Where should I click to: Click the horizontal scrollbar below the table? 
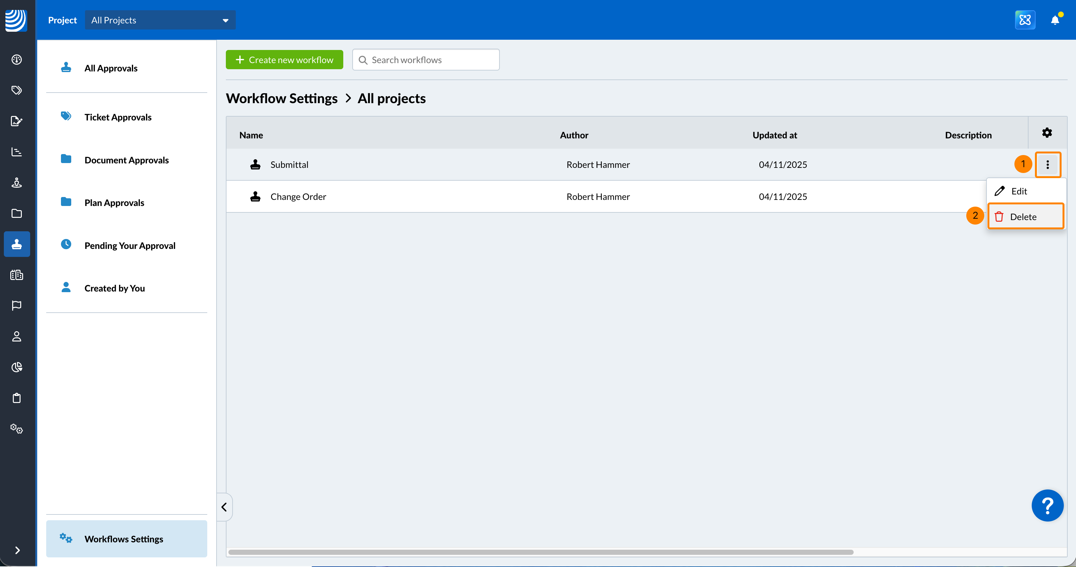[x=541, y=552]
